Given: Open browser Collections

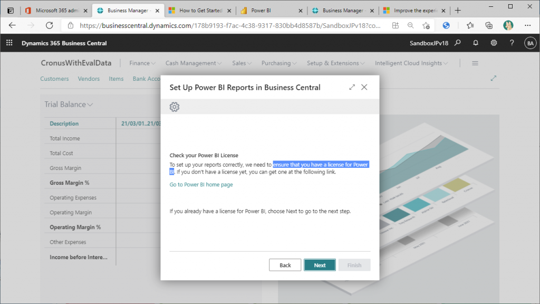Looking at the screenshot, I should click(x=489, y=25).
